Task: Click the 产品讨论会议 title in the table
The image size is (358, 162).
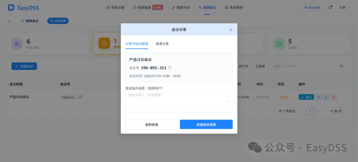Action: click(x=20, y=97)
